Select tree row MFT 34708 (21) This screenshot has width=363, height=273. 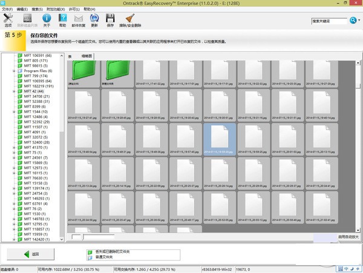36,96
